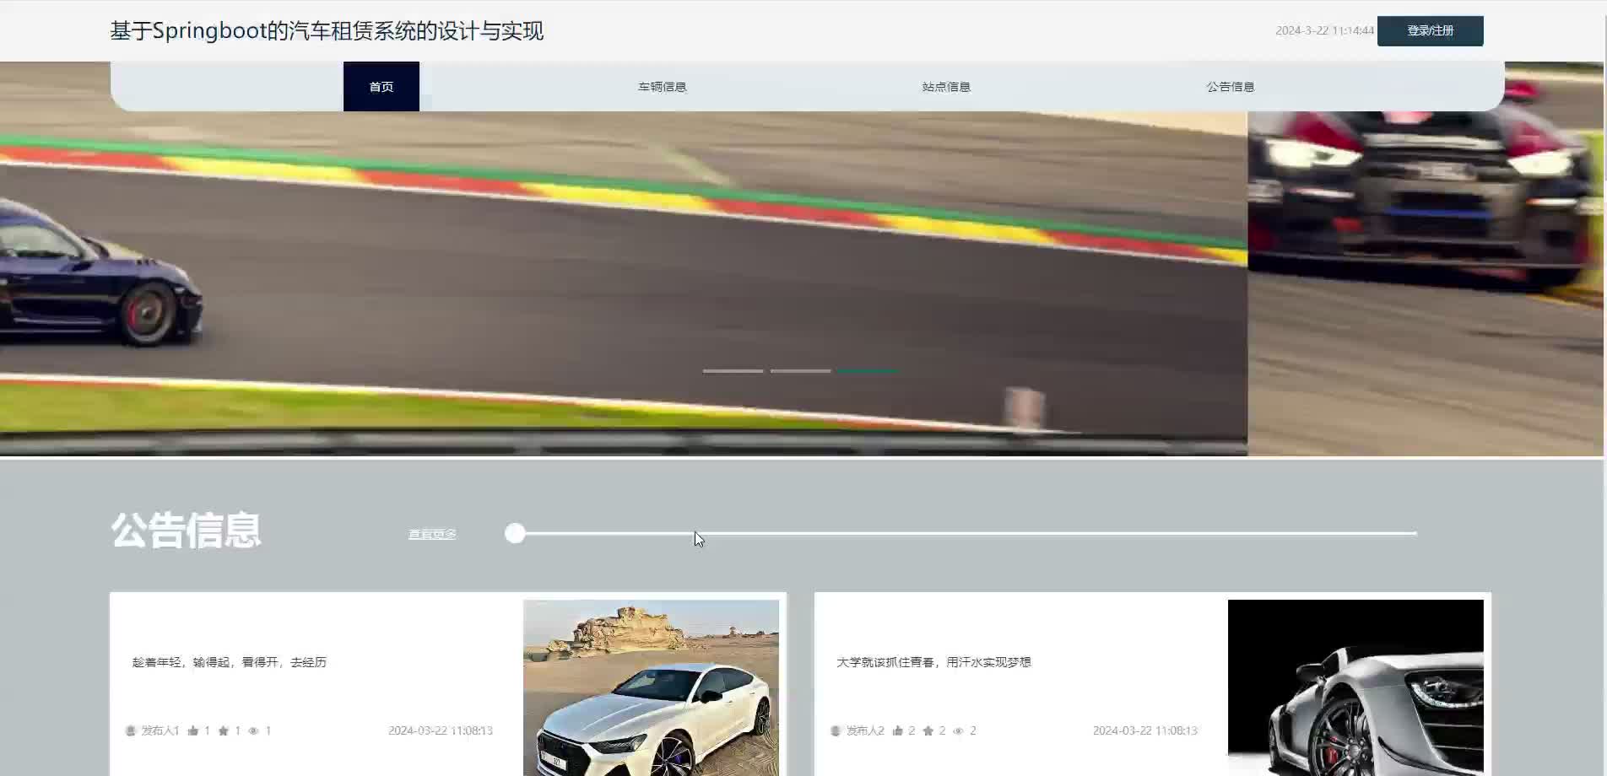
Task: Select the third carousel indicator bar
Action: pos(868,370)
